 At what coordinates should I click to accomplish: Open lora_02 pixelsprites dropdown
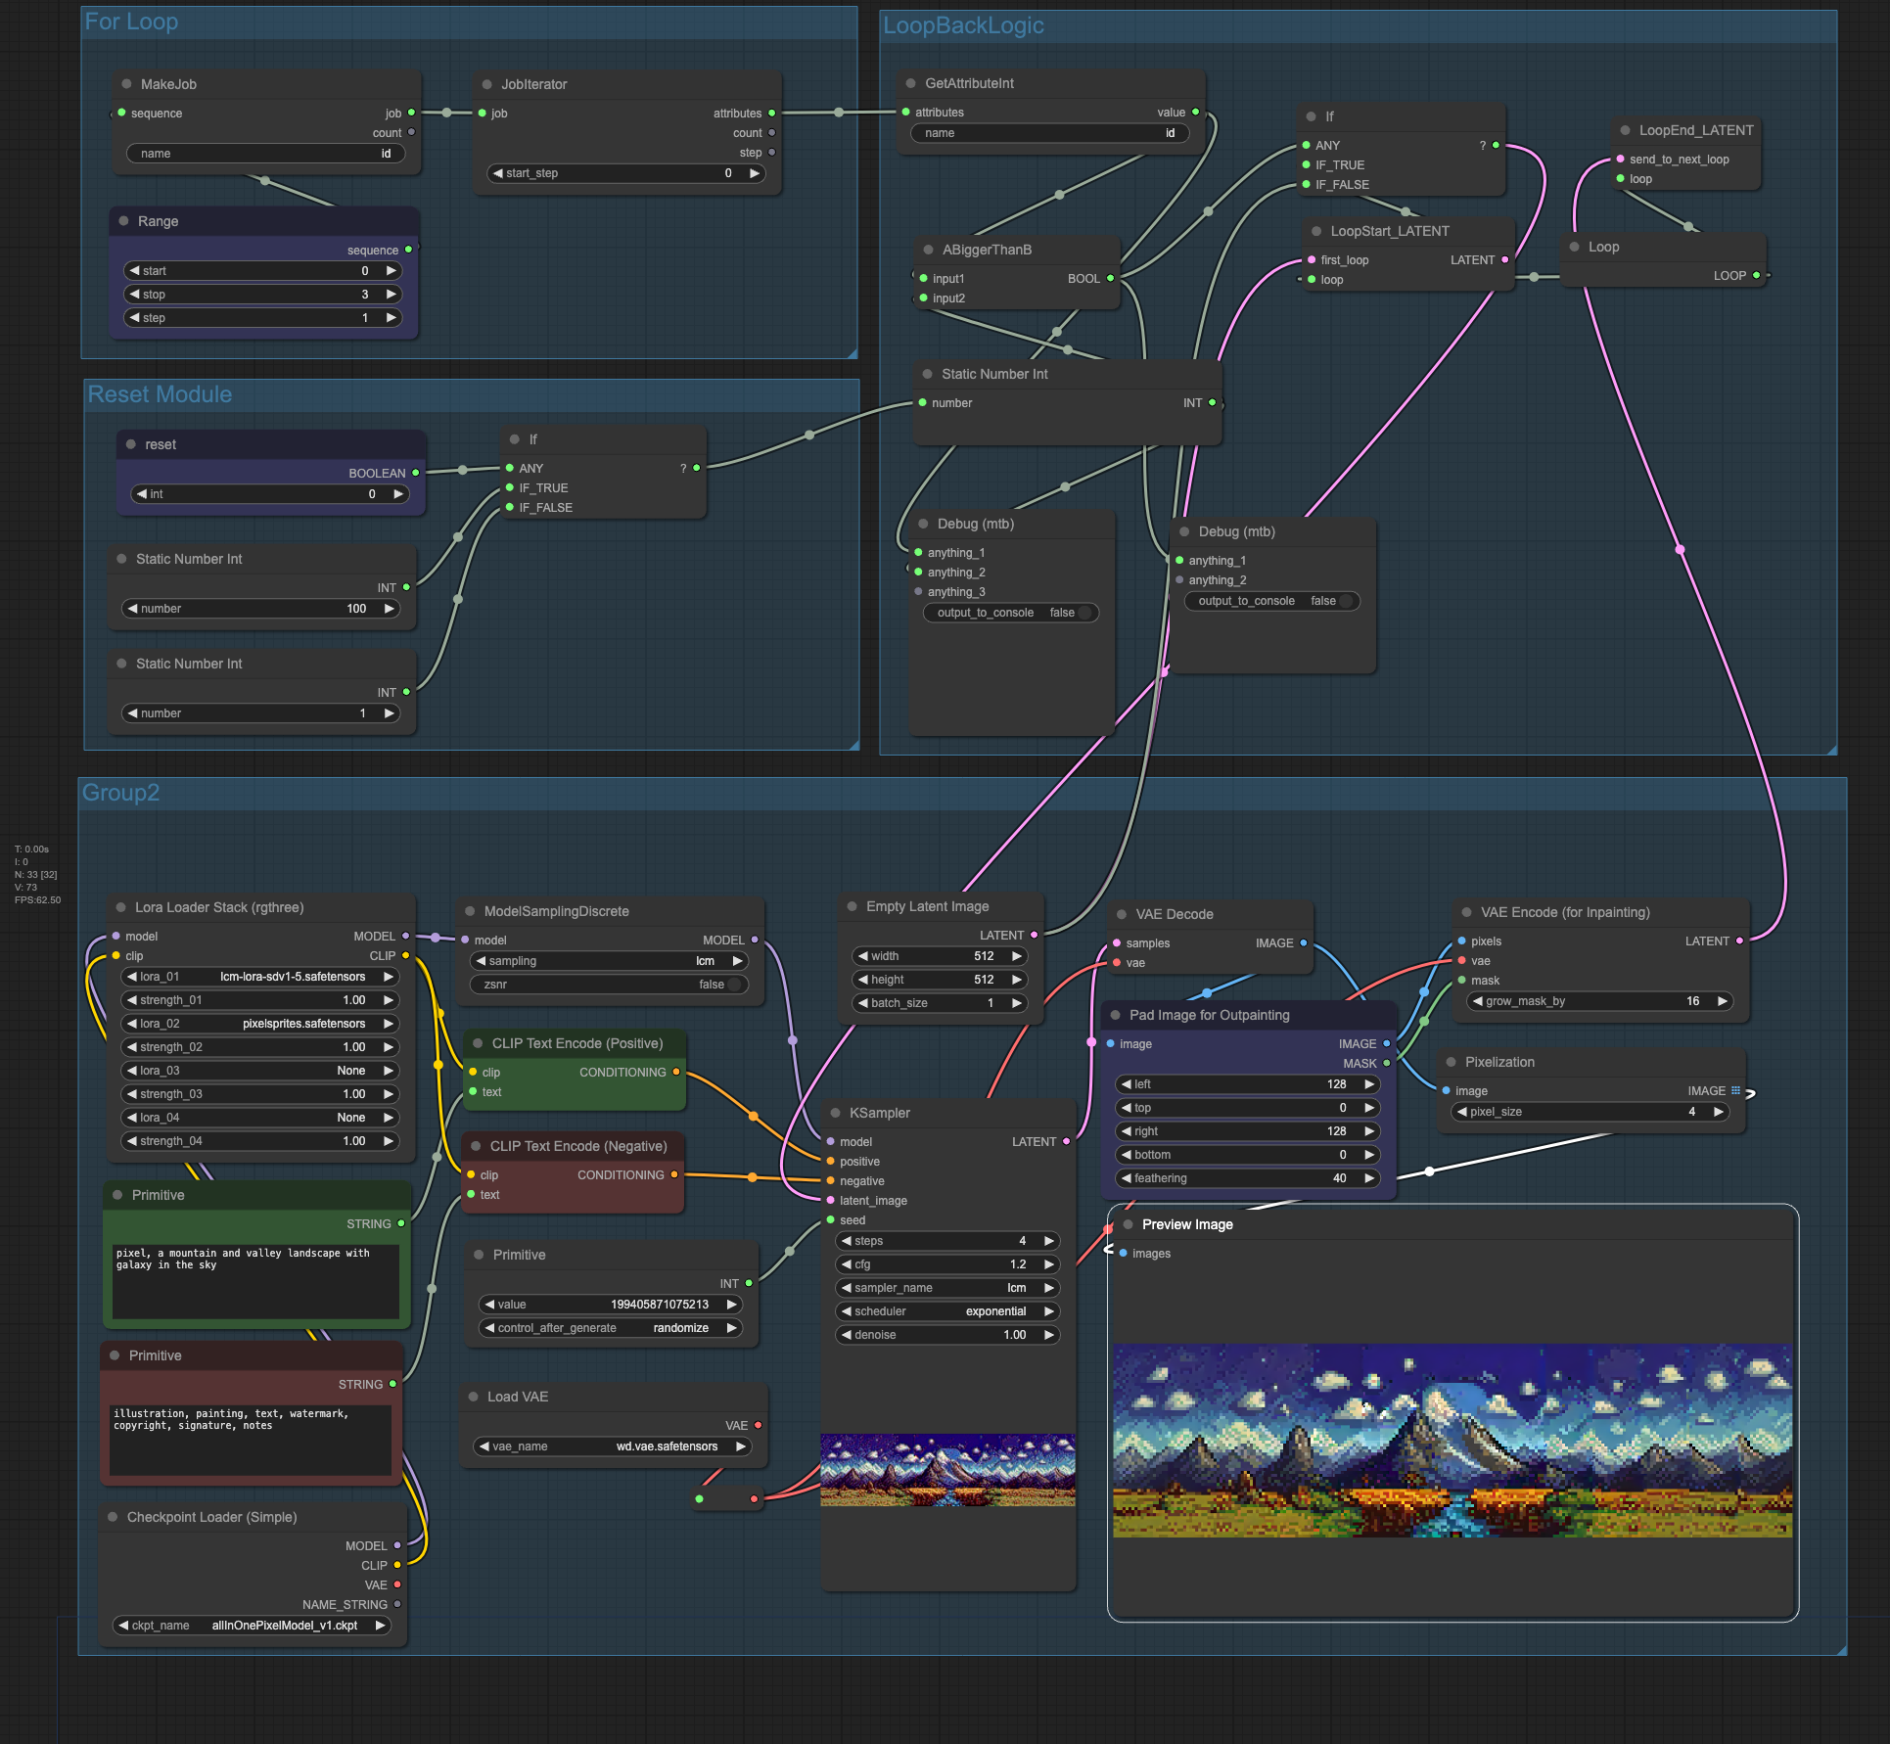click(260, 1024)
